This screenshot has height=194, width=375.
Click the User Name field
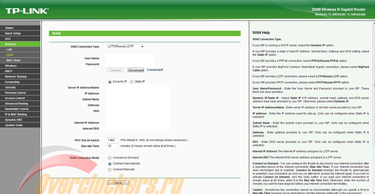[130, 58]
